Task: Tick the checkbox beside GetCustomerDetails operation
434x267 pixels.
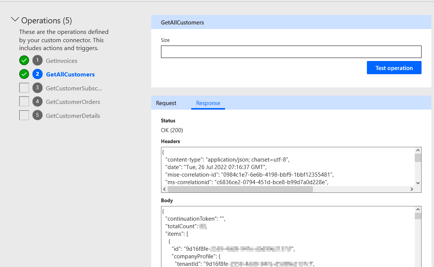Action: (x=24, y=115)
